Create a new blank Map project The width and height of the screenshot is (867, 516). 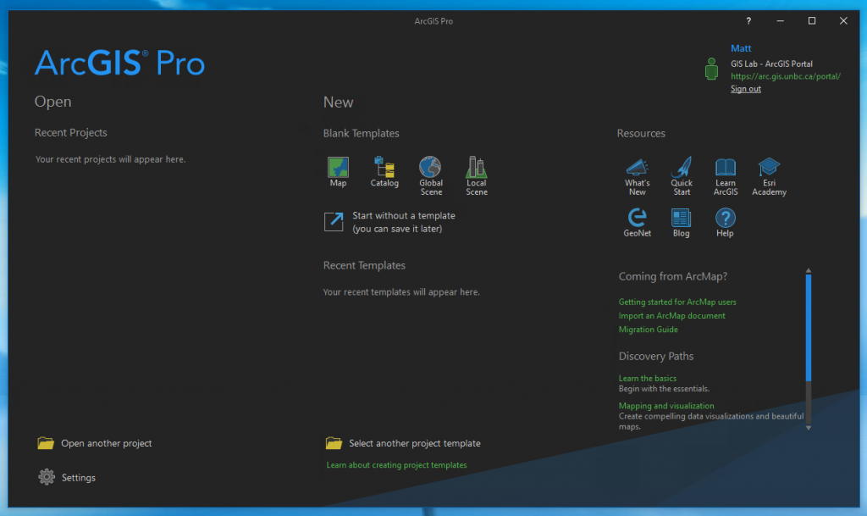[x=338, y=172]
